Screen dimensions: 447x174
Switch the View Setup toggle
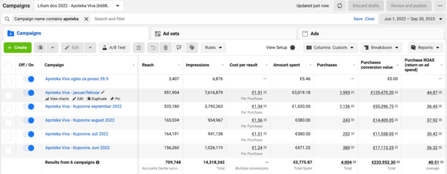coord(295,48)
